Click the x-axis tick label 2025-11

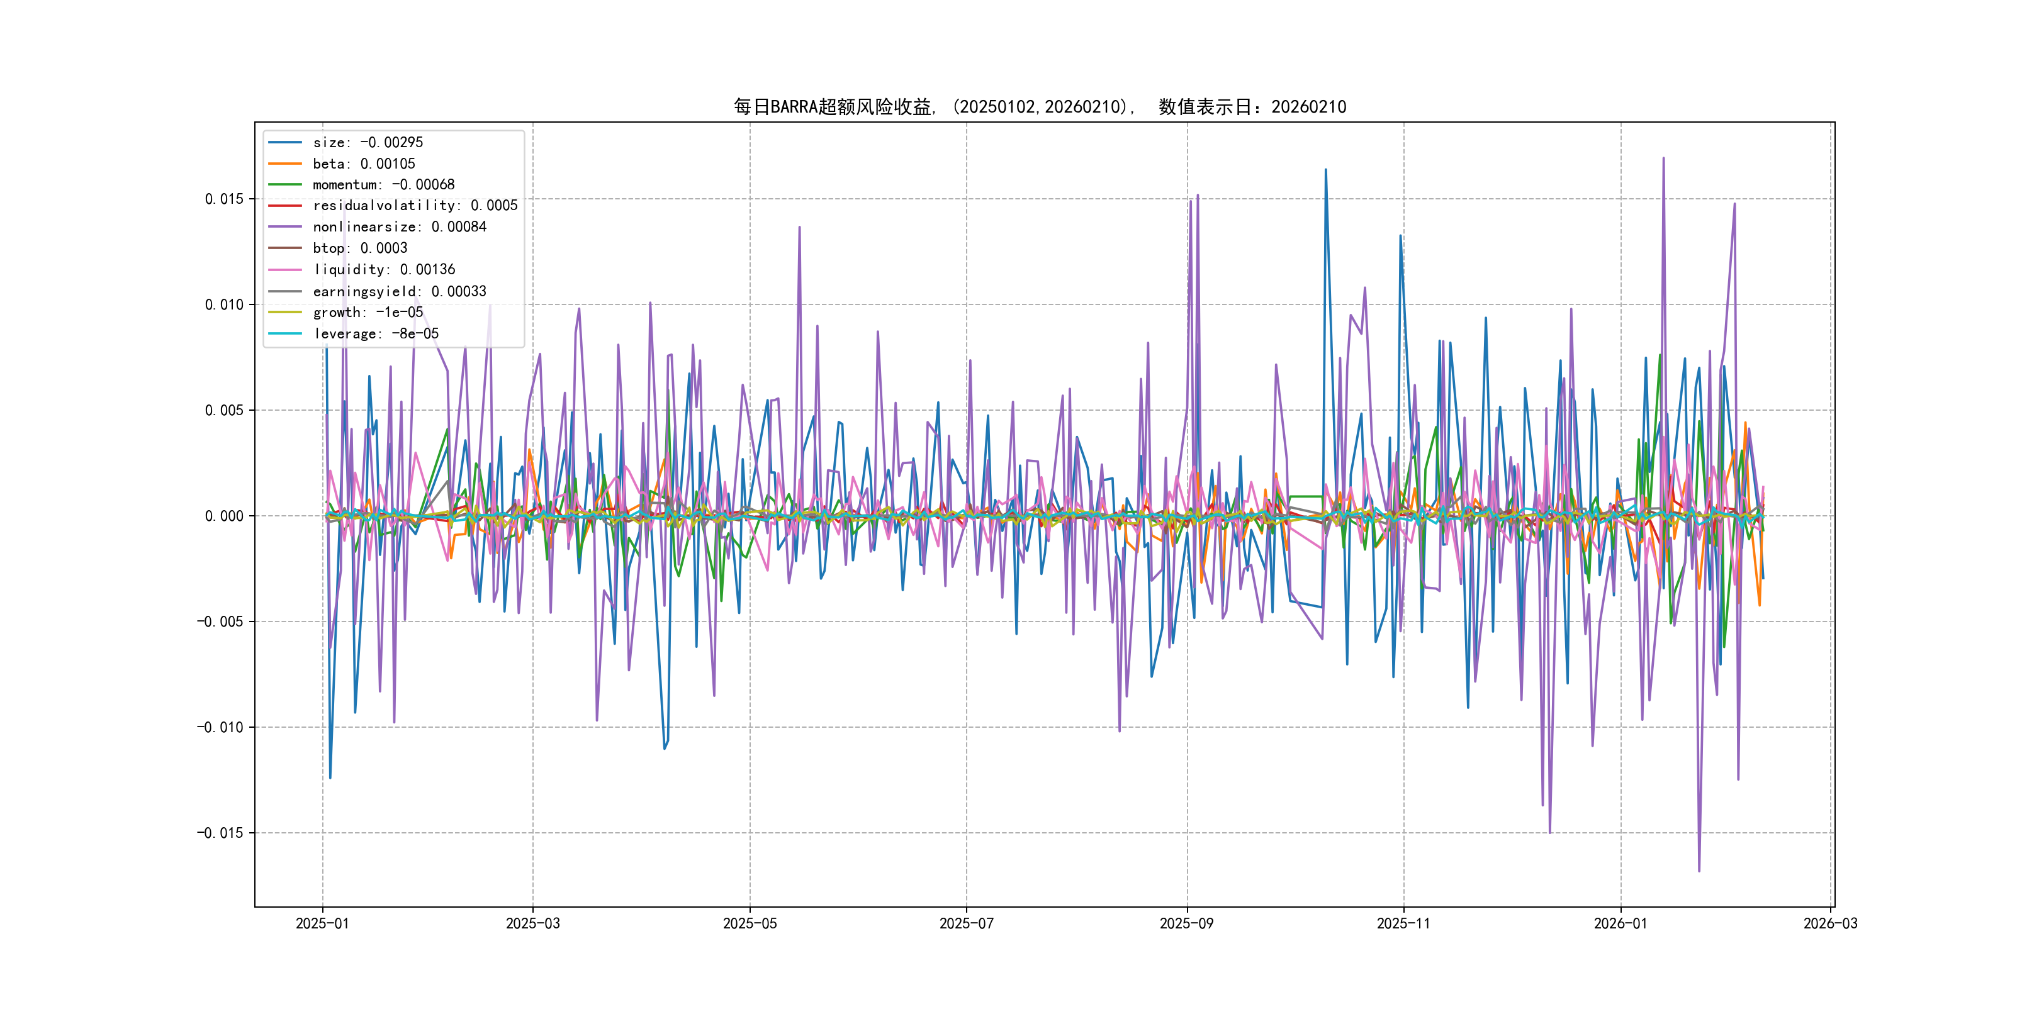click(1403, 923)
